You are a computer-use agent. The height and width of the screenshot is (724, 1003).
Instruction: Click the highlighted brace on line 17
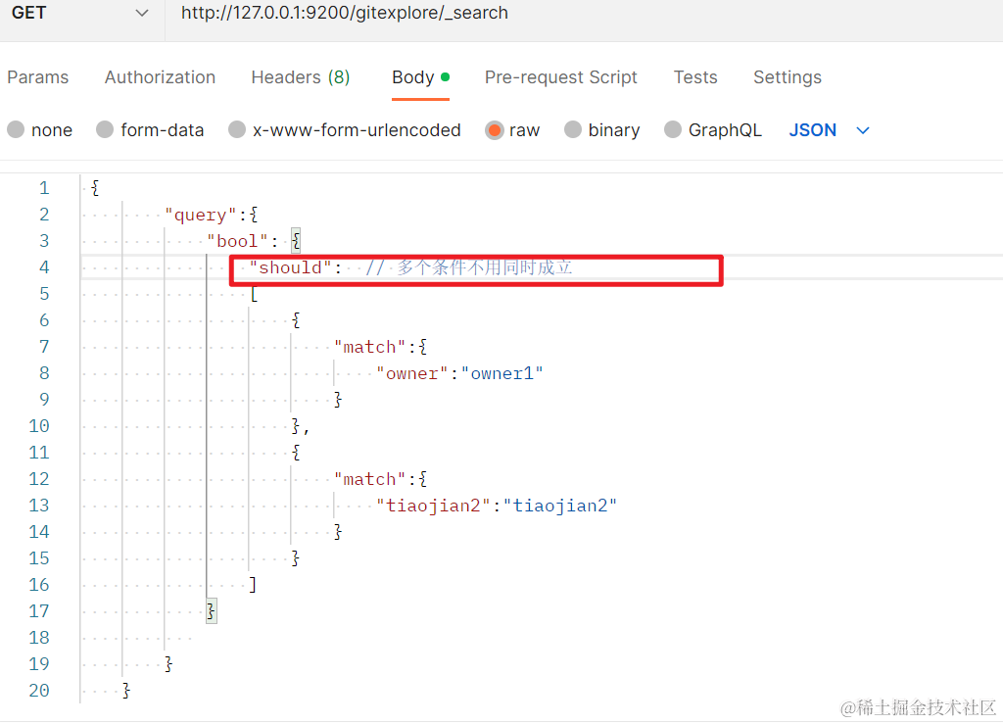[212, 610]
